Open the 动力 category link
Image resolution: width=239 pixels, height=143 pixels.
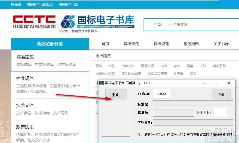tap(164, 66)
